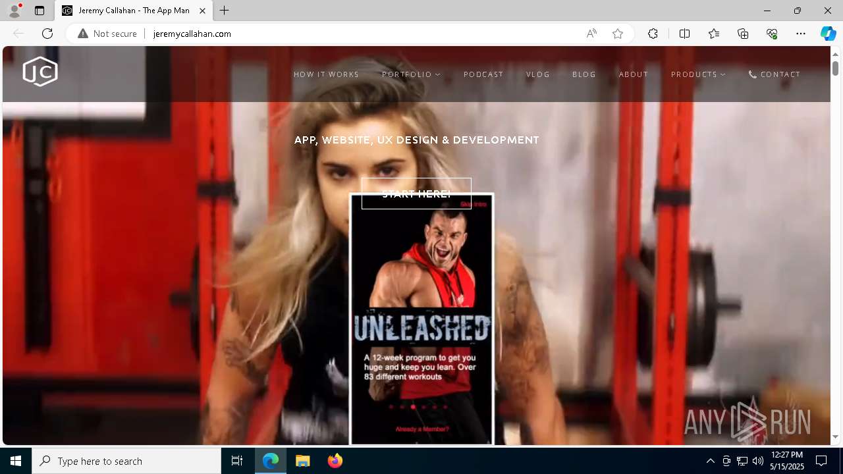
Task: Open the Extensions icon
Action: [x=653, y=34]
